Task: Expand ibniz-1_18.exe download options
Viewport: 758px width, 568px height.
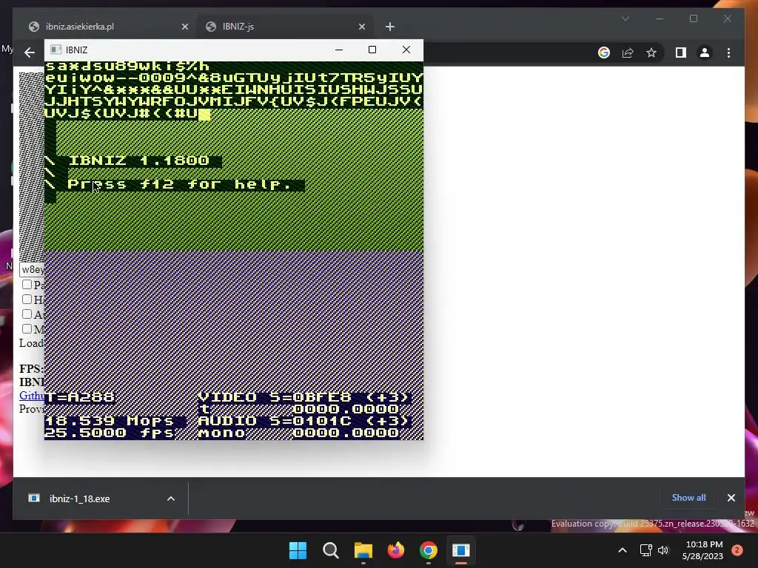Action: pos(171,498)
